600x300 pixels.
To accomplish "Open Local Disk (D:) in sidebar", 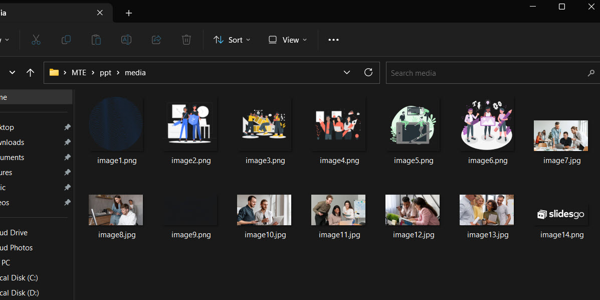I will point(20,292).
